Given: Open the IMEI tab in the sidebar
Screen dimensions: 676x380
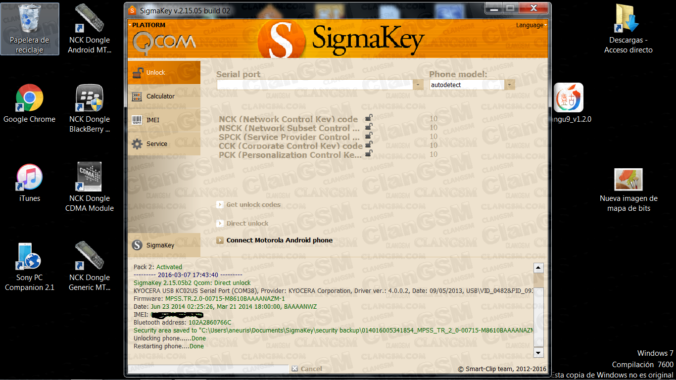Looking at the screenshot, I should (x=164, y=120).
